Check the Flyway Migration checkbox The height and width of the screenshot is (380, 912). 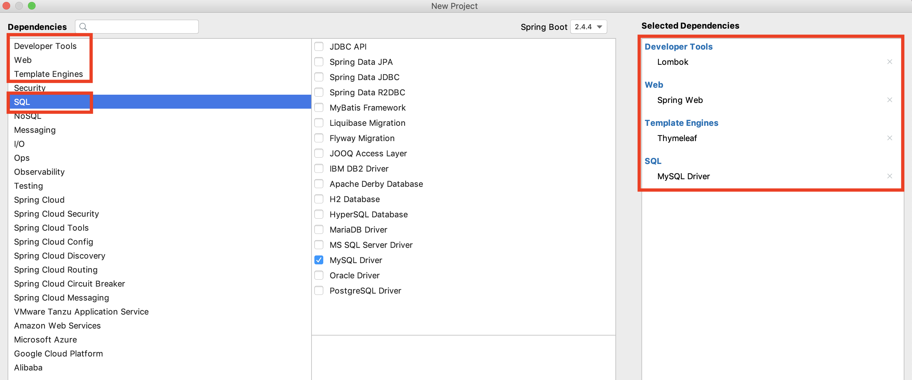coord(319,138)
